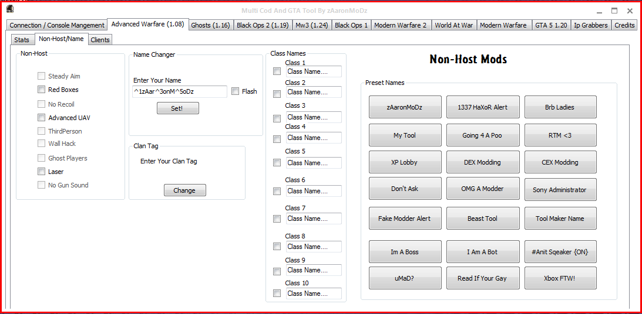Click the Enter Your Name text field

coord(179,92)
